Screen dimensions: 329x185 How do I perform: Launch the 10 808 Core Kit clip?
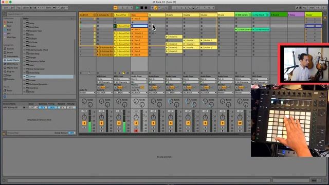pyautogui.click(x=236, y=30)
